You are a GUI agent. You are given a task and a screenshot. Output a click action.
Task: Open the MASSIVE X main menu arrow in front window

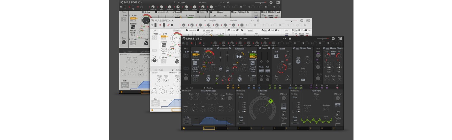[x=204, y=39]
